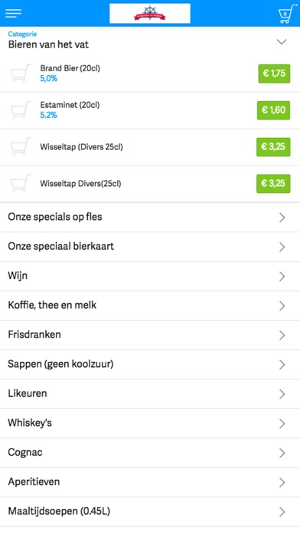Click the € 1,60 Estaminet price button

[x=273, y=110]
